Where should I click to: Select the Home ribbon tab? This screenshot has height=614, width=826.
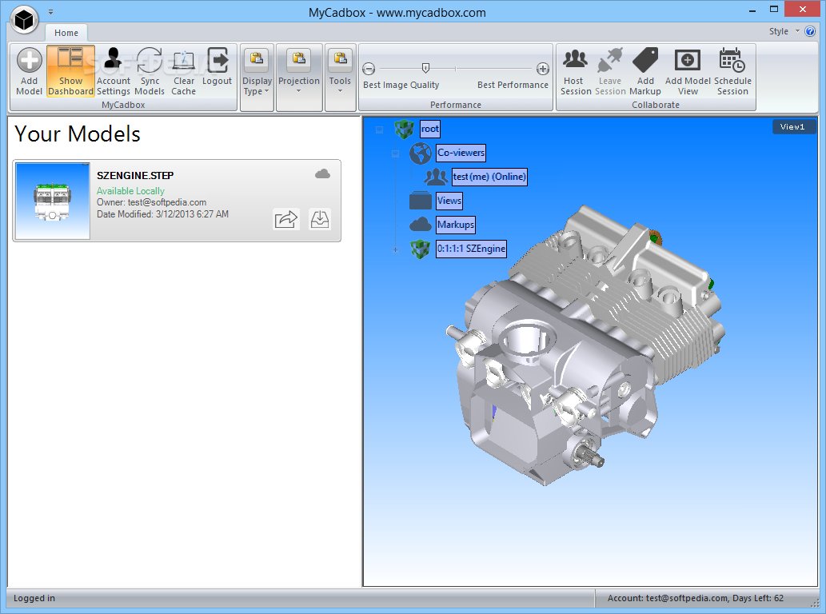pos(66,33)
